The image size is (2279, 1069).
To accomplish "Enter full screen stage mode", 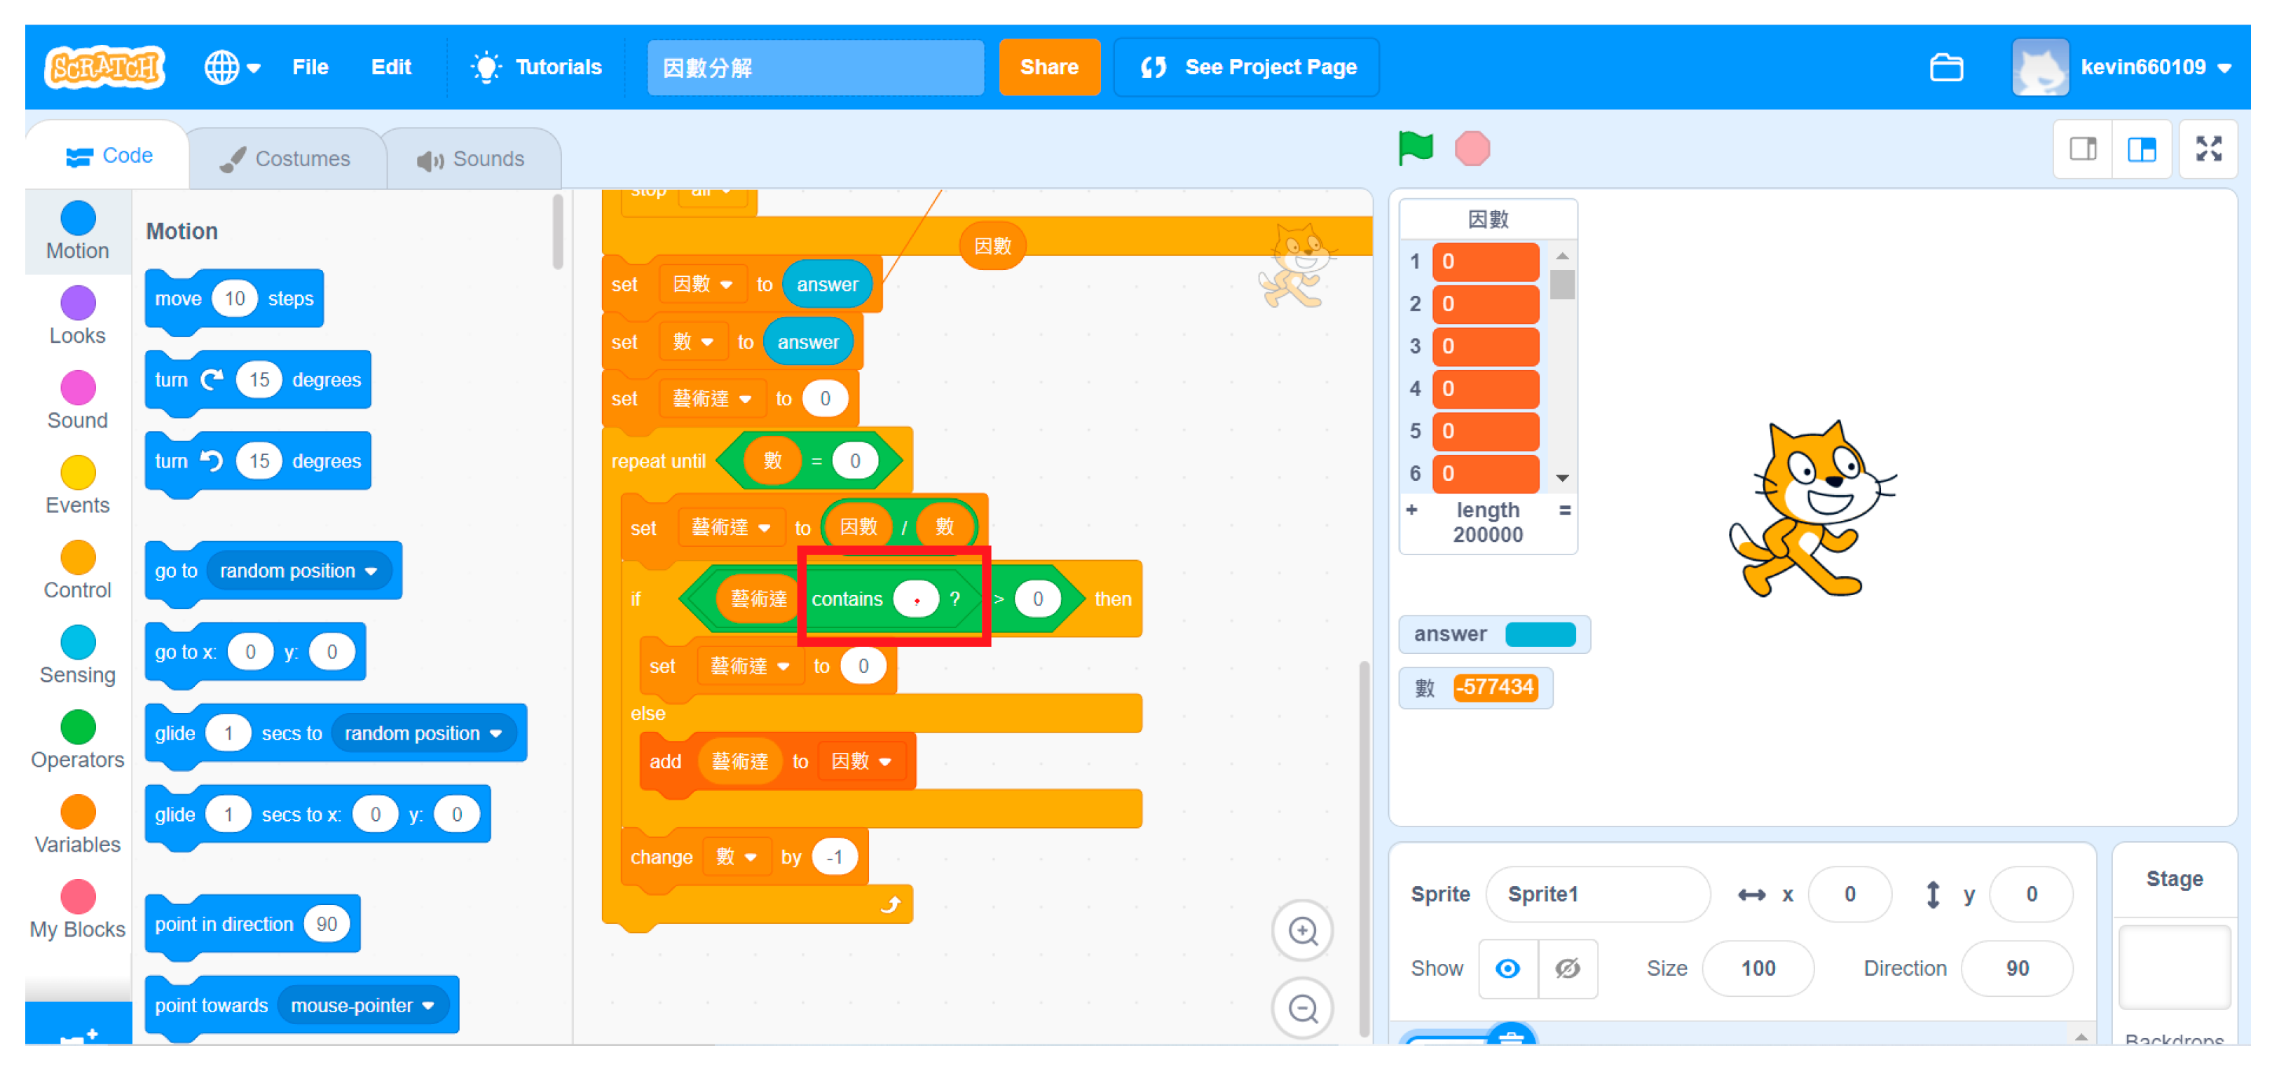I will coord(2208,149).
